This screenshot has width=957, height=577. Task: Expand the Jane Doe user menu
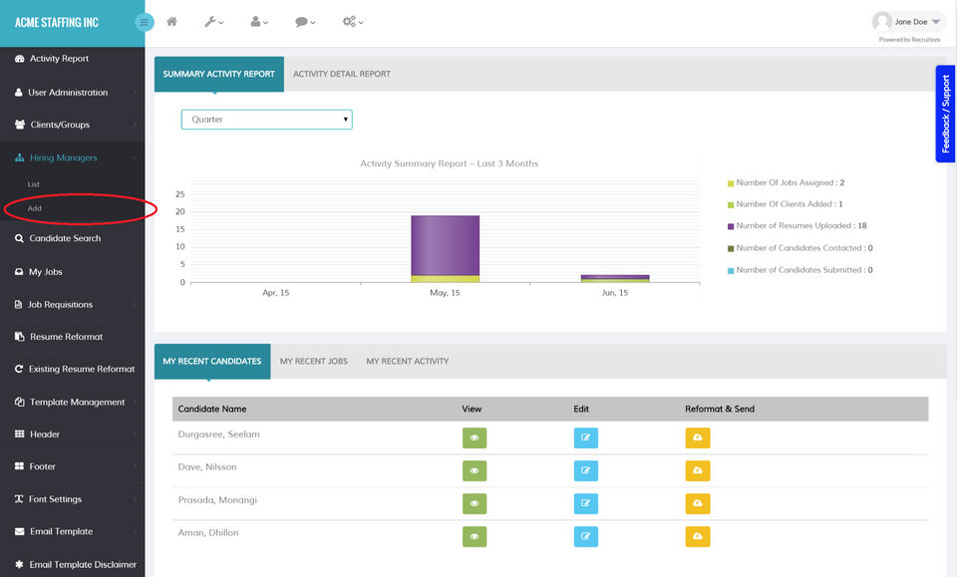click(909, 22)
